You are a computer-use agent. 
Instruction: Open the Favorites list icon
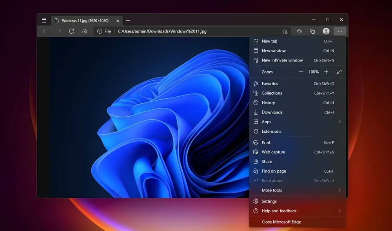tap(299, 31)
